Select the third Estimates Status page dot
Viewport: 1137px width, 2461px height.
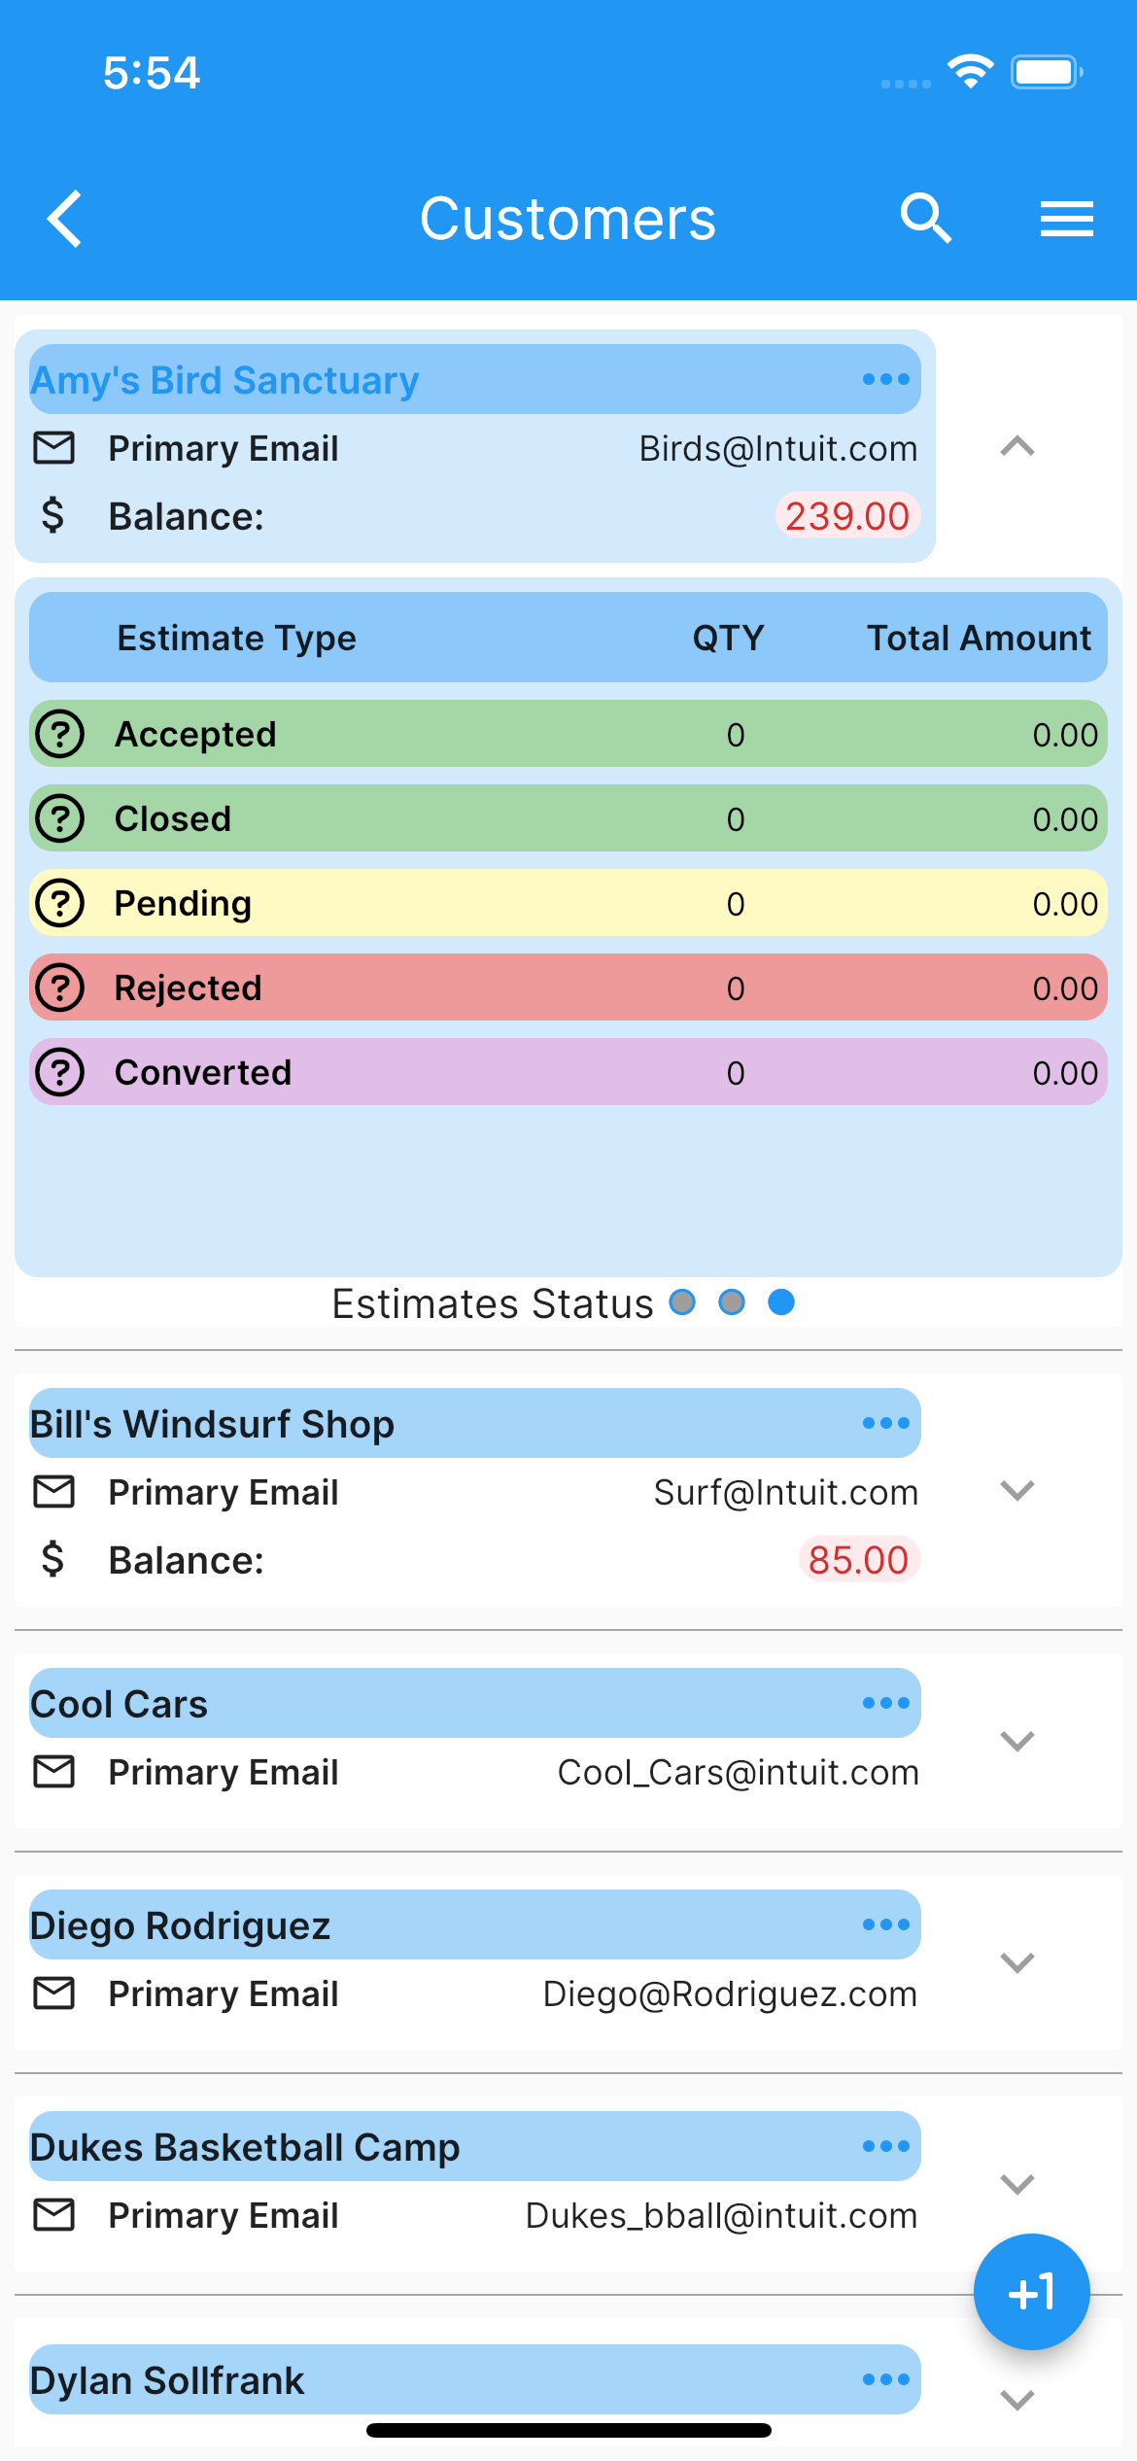click(781, 1302)
